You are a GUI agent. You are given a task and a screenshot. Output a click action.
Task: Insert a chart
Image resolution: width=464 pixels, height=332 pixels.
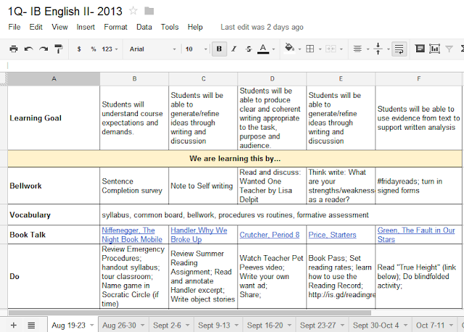[434, 49]
